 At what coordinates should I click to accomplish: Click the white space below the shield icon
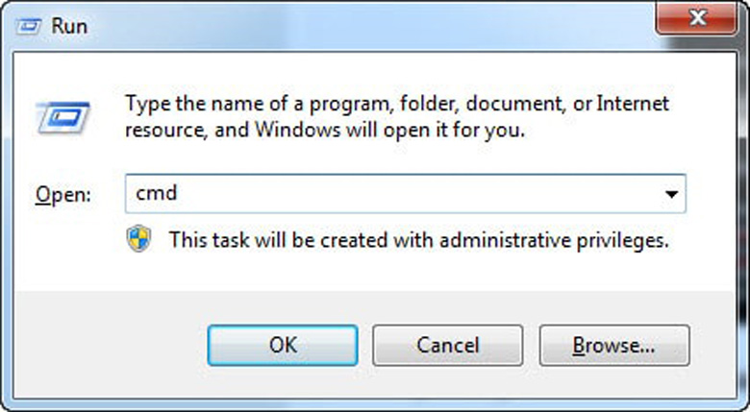pos(139,272)
